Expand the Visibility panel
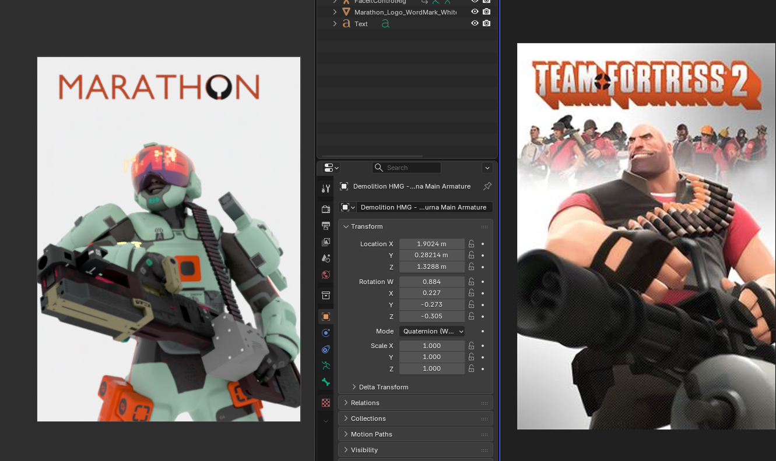Image resolution: width=776 pixels, height=461 pixels. [346, 450]
